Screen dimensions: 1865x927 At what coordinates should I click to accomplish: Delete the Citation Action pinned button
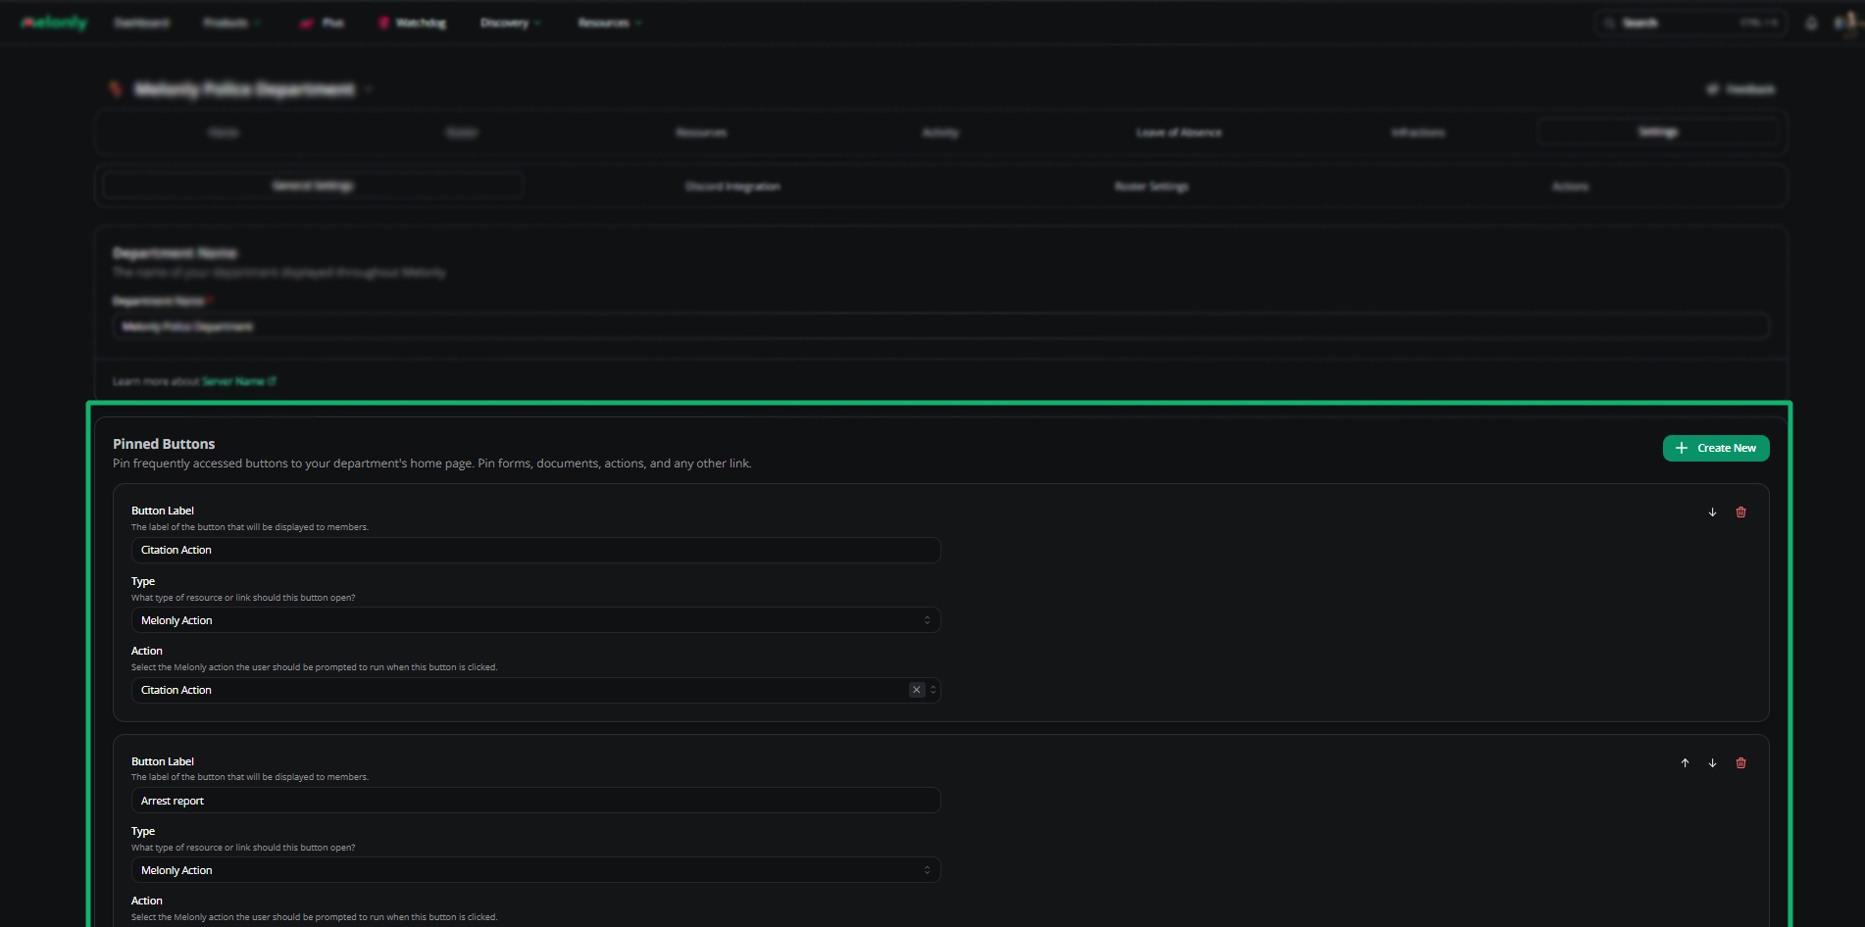[x=1740, y=512]
